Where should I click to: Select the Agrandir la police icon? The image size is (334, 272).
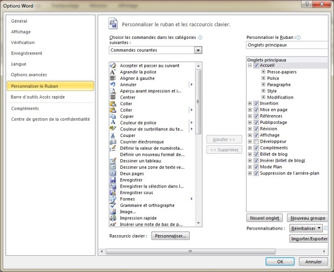pyautogui.click(x=113, y=72)
